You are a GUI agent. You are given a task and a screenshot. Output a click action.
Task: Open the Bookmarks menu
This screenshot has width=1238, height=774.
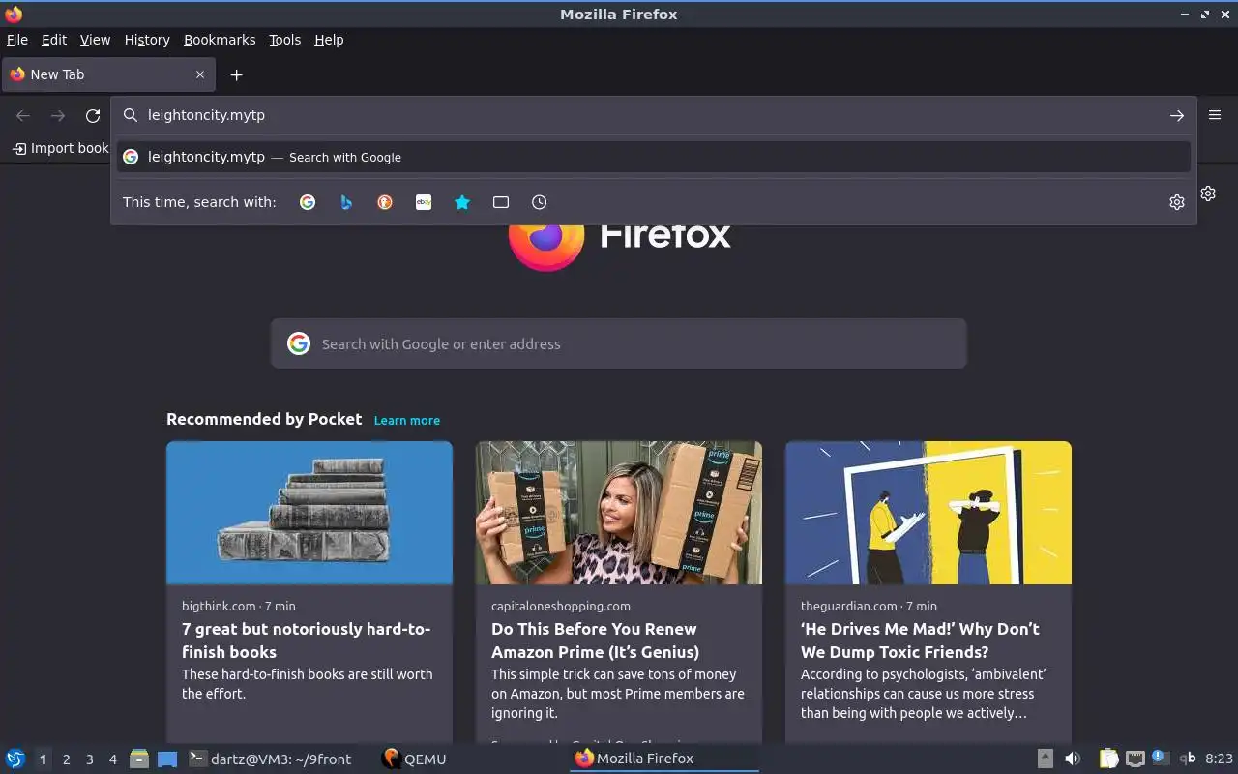[x=220, y=40]
